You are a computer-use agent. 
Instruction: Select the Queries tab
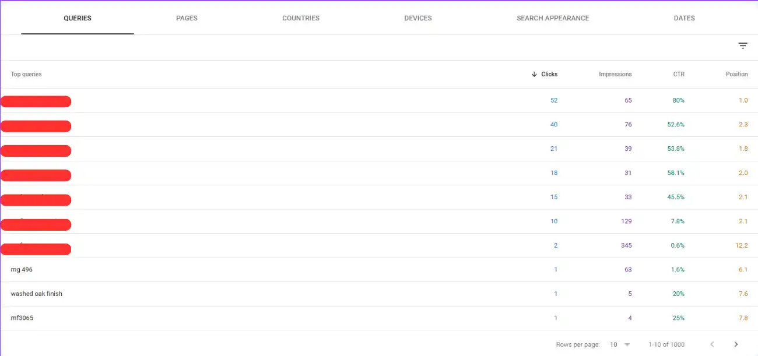[78, 18]
